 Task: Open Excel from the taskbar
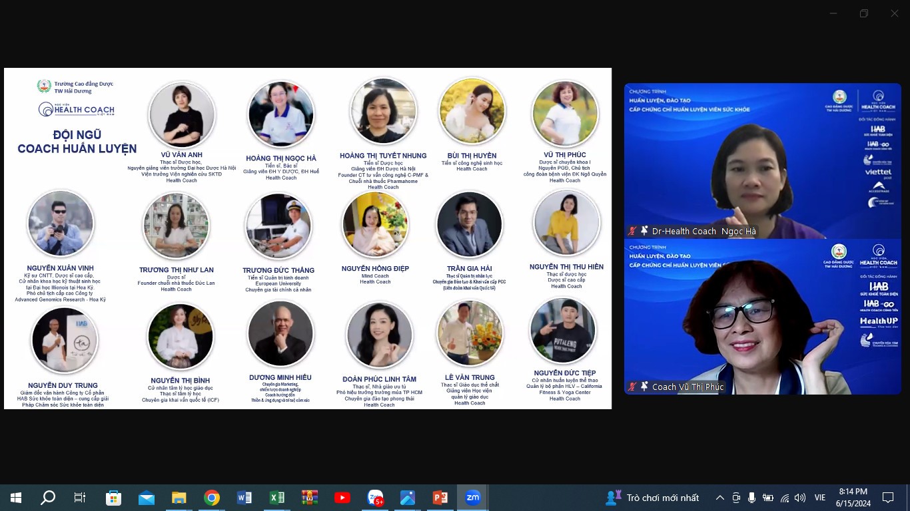277,498
